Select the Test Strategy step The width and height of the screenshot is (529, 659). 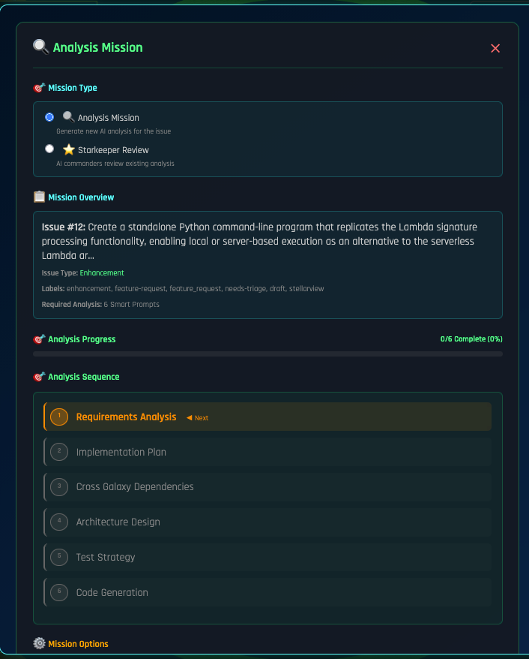106,557
